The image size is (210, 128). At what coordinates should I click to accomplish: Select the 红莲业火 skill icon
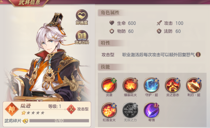109,110
